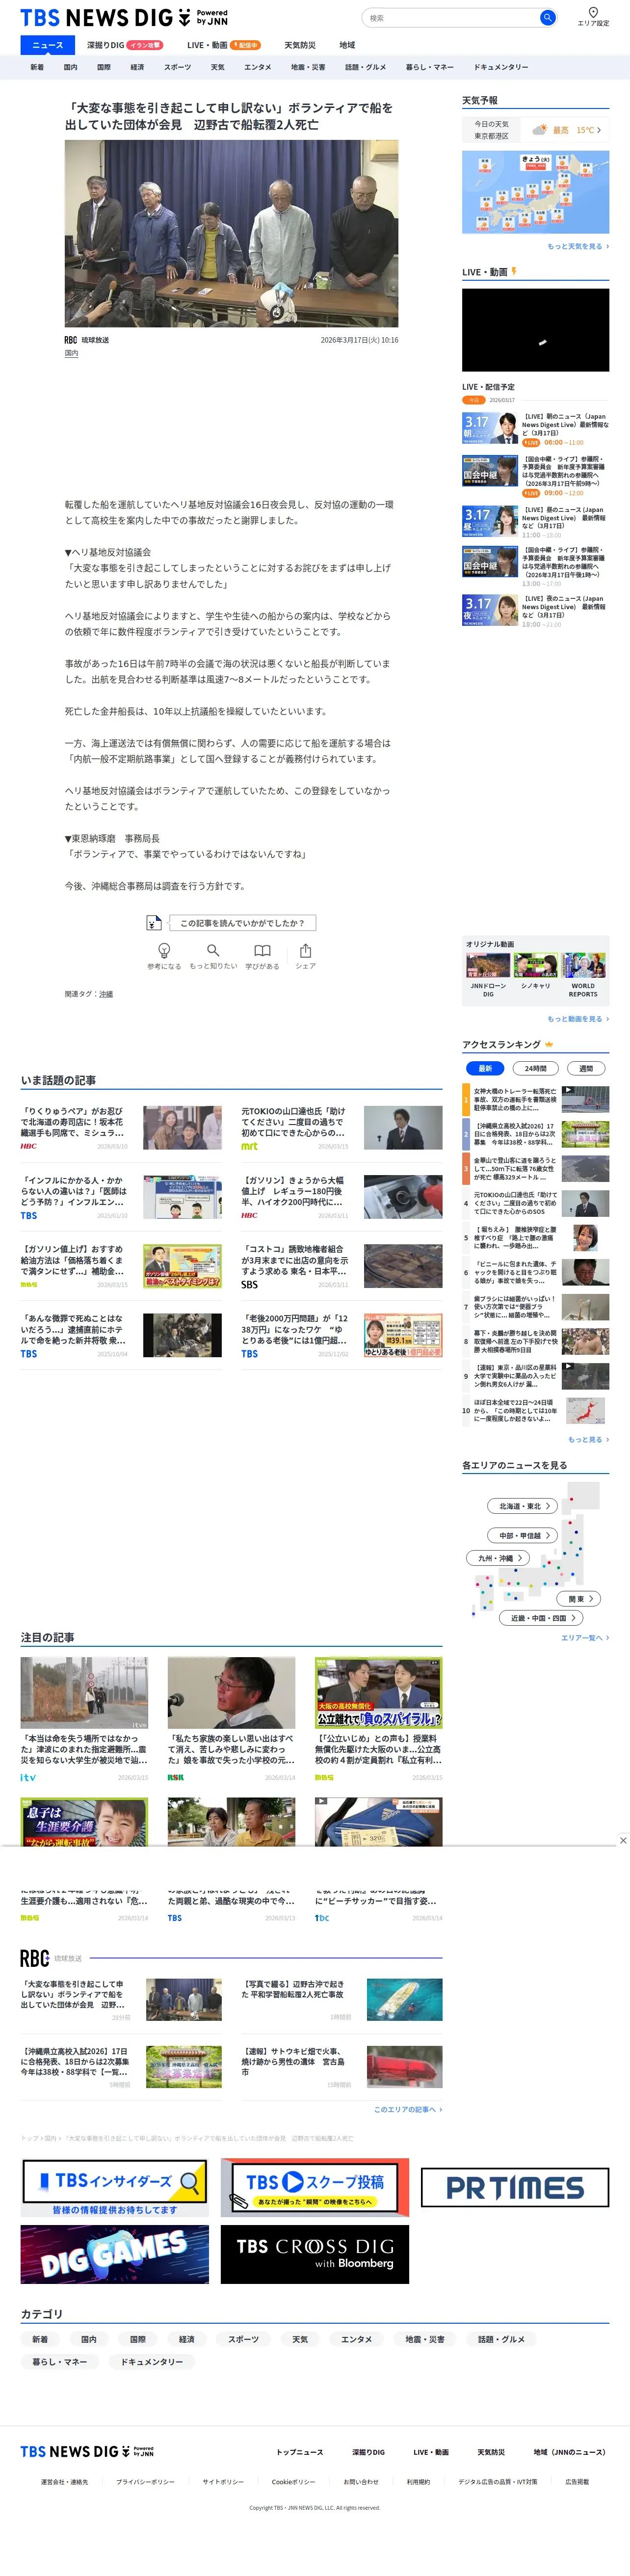Viewport: 630px width, 2576px height.
Task: Click the DIG GAMES banner
Action: [115, 2254]
